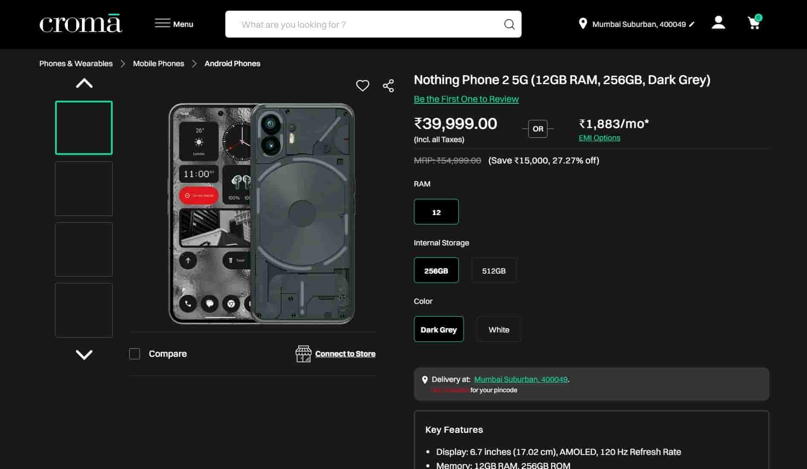The width and height of the screenshot is (807, 469).
Task: Open the shopping cart
Action: pyautogui.click(x=754, y=23)
